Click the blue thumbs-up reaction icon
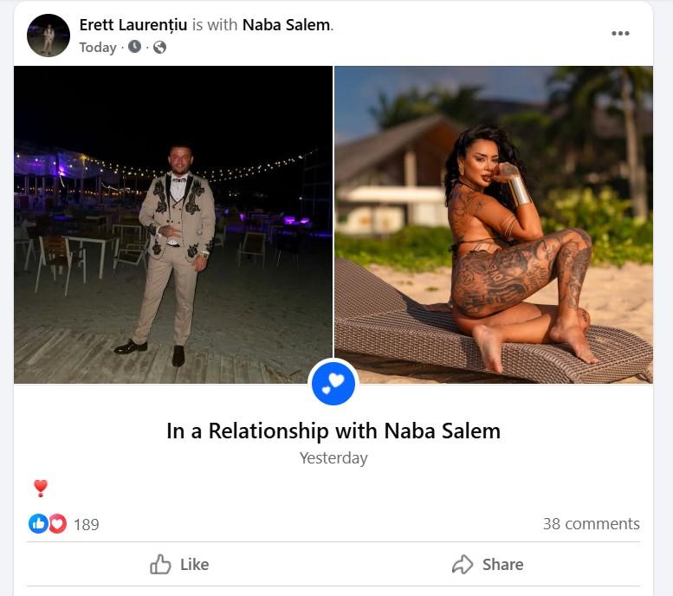The image size is (673, 596). (38, 523)
